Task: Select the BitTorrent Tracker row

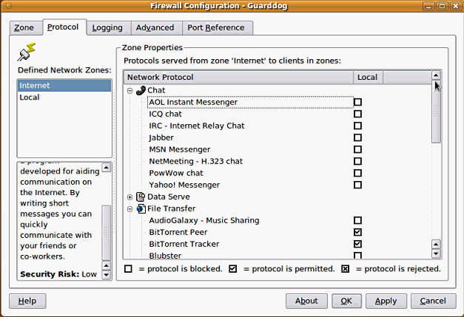Action: pyautogui.click(x=250, y=244)
